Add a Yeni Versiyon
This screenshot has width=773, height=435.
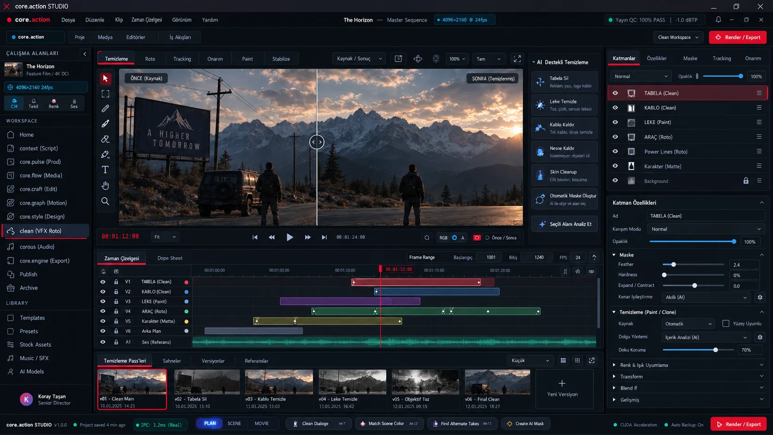[x=564, y=389]
